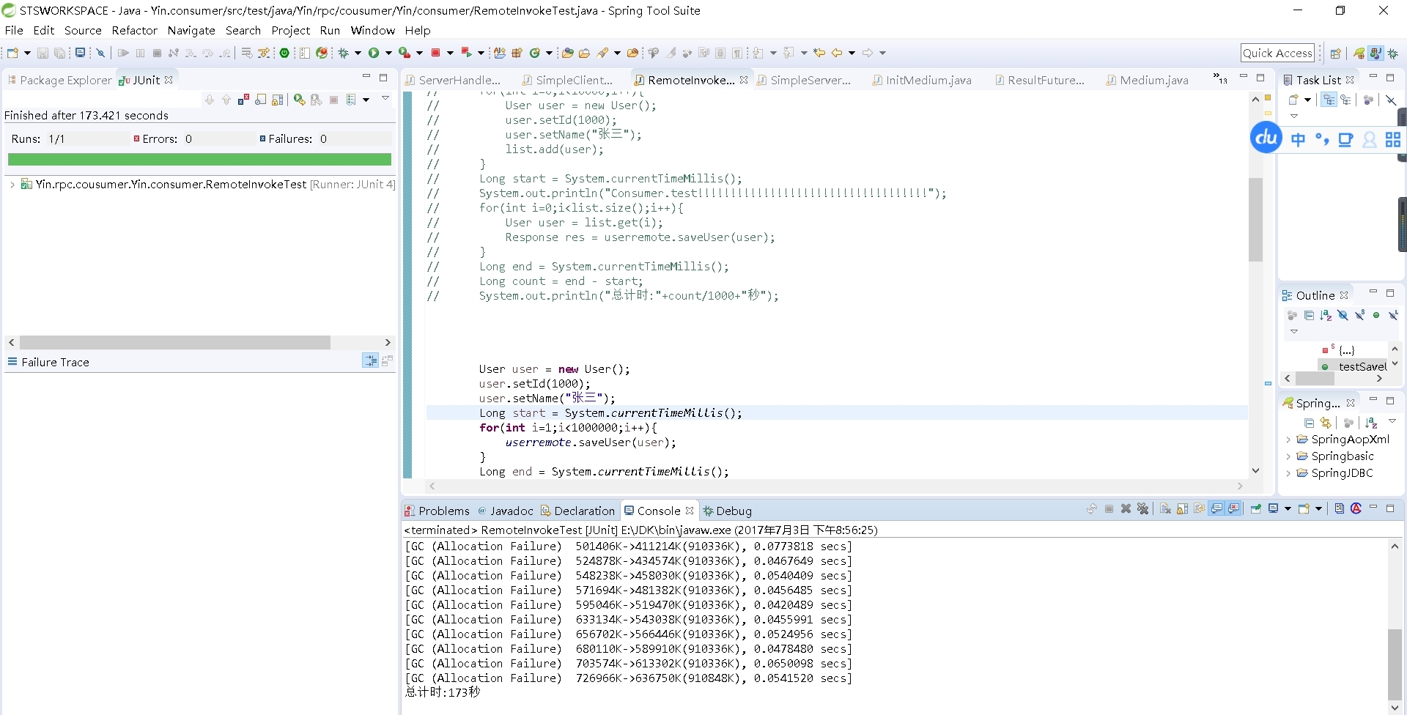Image resolution: width=1407 pixels, height=715 pixels.
Task: Open the Refactor menu
Action: 134,30
